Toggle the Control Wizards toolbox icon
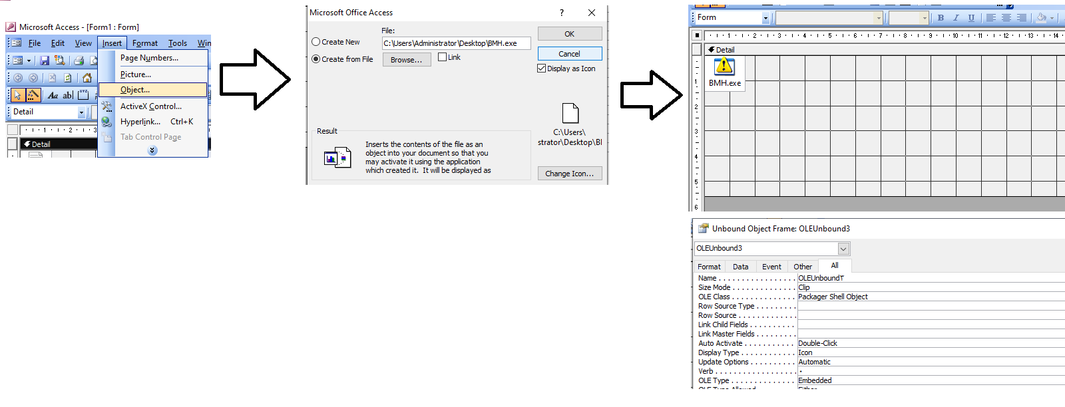The image size is (1065, 407). click(x=33, y=95)
